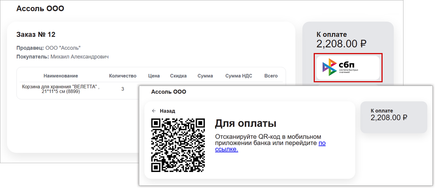Click the 'Цена' column header
This screenshot has height=188, width=435.
point(153,76)
